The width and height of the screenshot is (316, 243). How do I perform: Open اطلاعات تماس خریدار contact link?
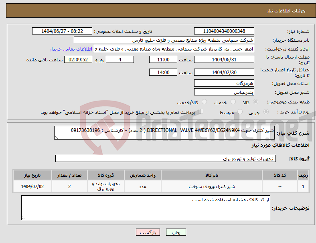71,49
